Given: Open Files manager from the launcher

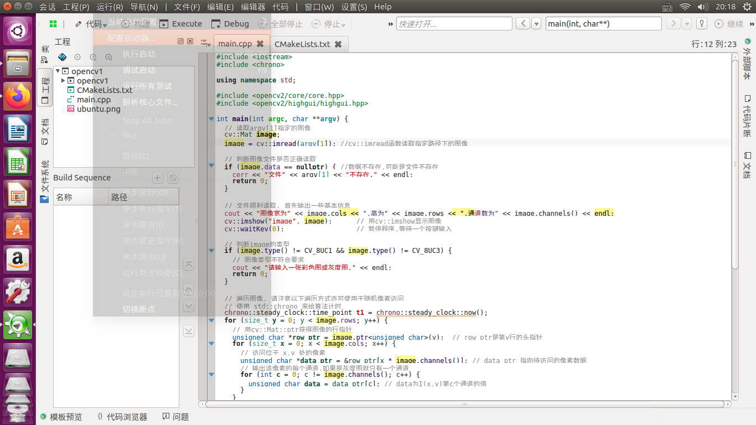Looking at the screenshot, I should coord(18,64).
